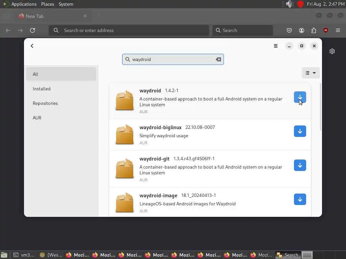Screen dimensions: 346x259
Task: Open waydroid-image package box icon
Action: point(124,203)
